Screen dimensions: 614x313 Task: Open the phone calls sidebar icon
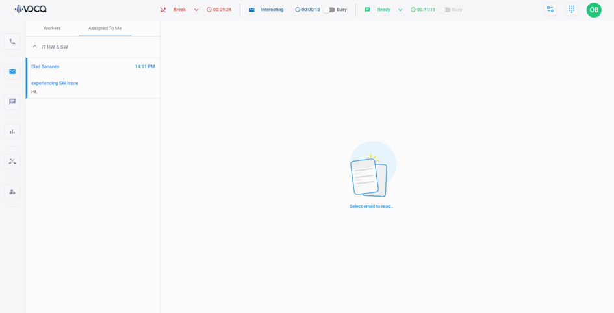12,42
